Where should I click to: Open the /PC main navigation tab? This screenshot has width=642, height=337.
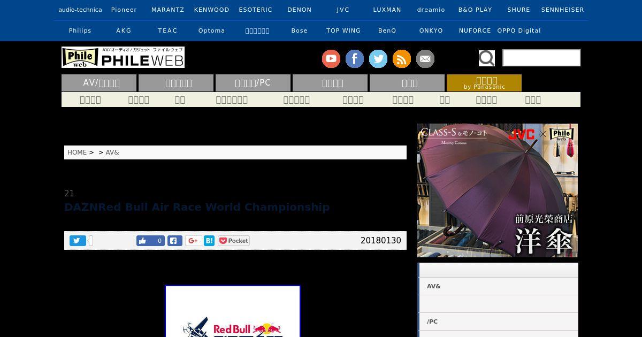253,83
